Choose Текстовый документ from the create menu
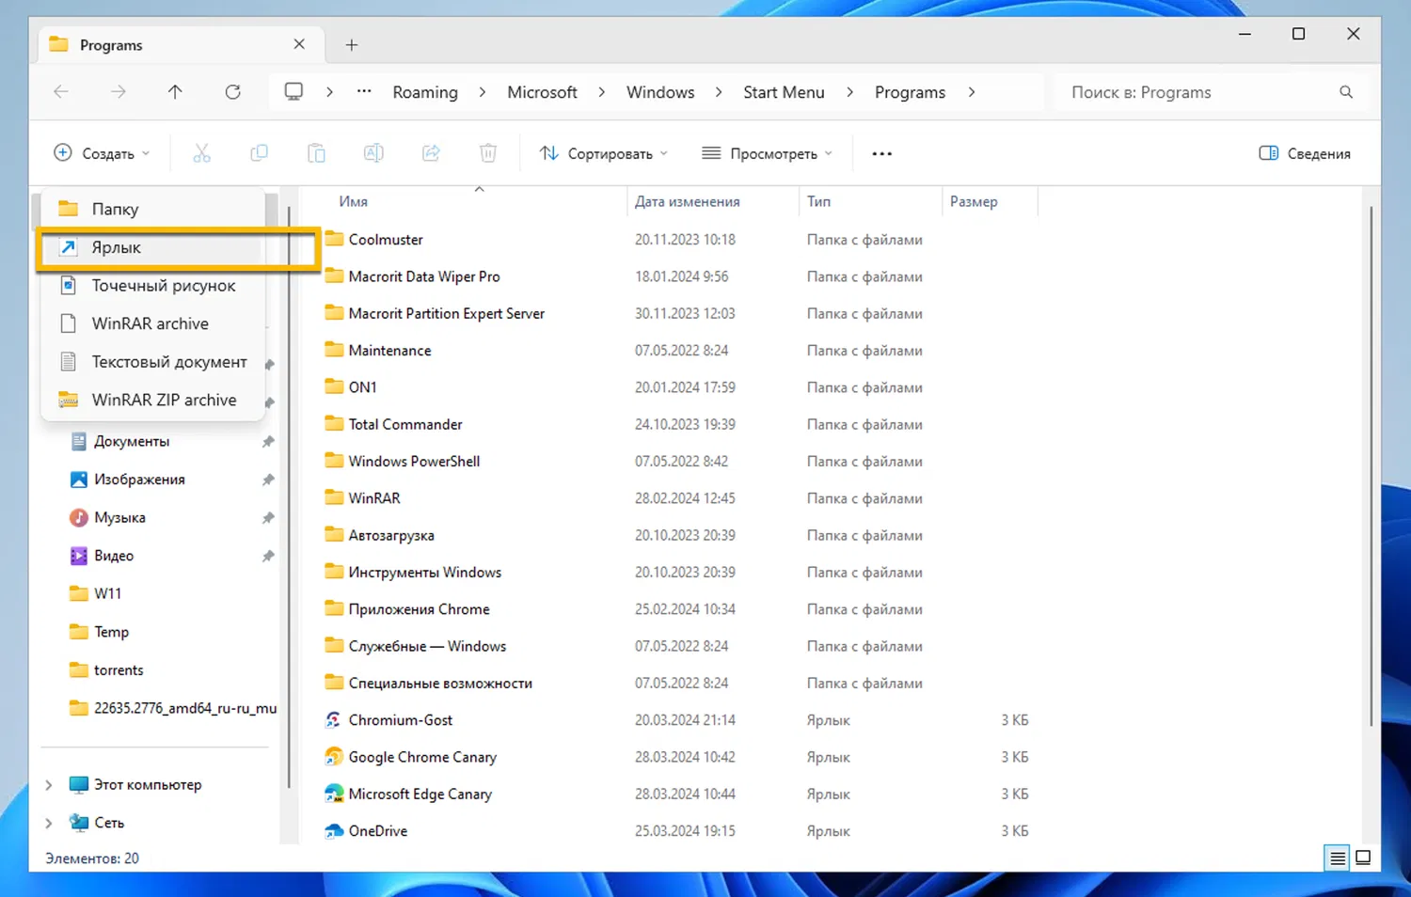This screenshot has width=1411, height=897. point(153,362)
